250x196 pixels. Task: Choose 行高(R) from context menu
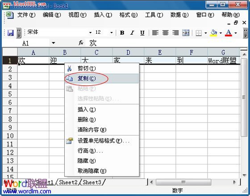[x=102, y=151]
